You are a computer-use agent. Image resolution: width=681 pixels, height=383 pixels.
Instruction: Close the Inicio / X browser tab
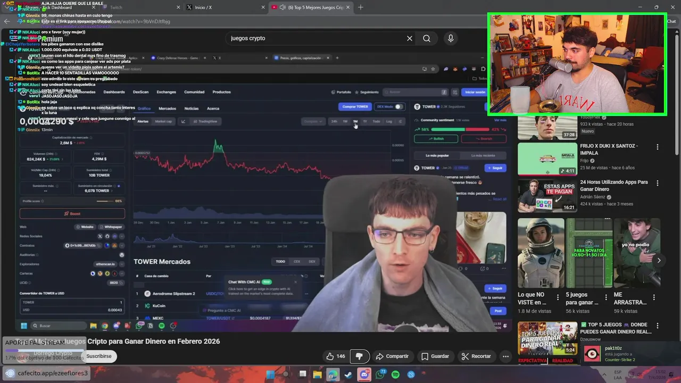pos(263,7)
